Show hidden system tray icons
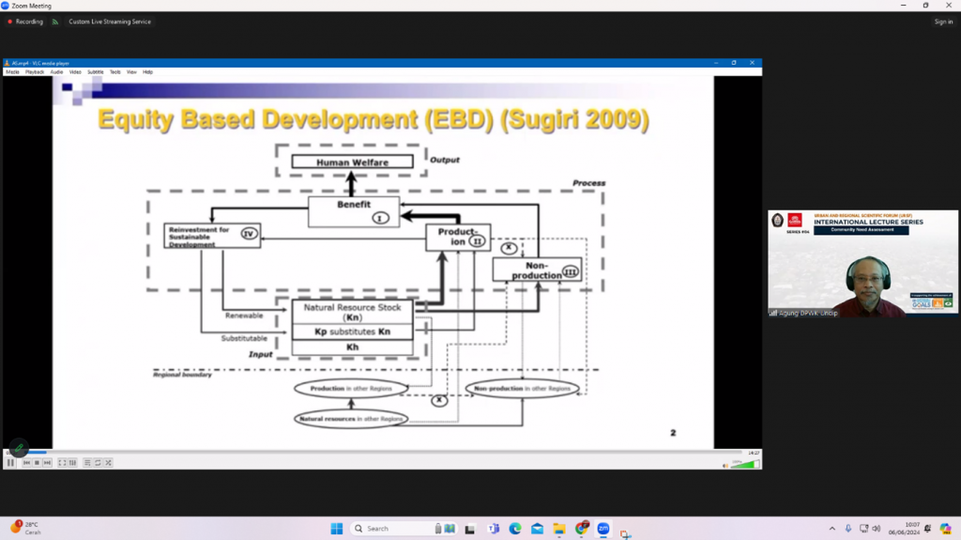Image resolution: width=961 pixels, height=540 pixels. click(x=831, y=529)
